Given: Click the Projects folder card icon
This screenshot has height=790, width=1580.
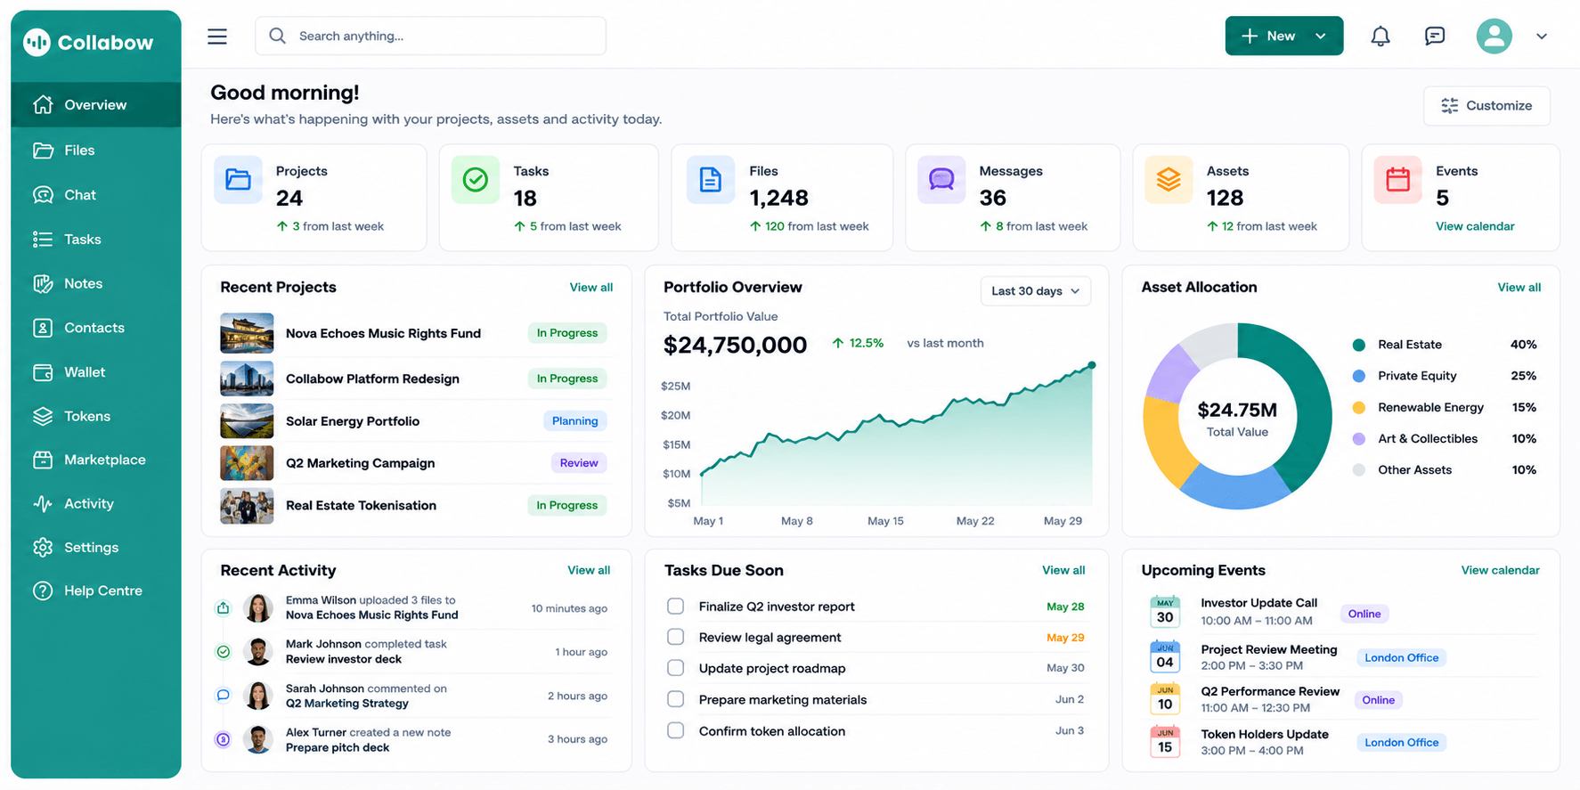Looking at the screenshot, I should 238,179.
